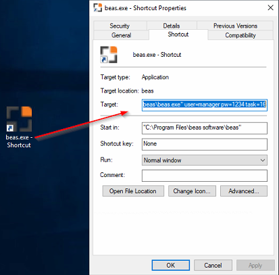Click the Open File Location button
The height and width of the screenshot is (275, 279).
(133, 191)
